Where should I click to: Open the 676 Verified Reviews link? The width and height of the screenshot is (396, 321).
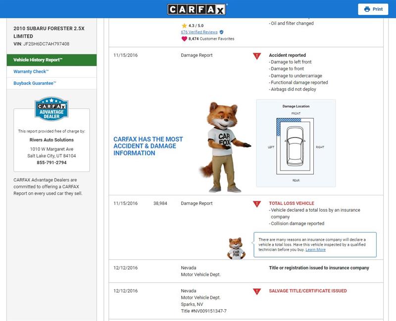point(200,32)
